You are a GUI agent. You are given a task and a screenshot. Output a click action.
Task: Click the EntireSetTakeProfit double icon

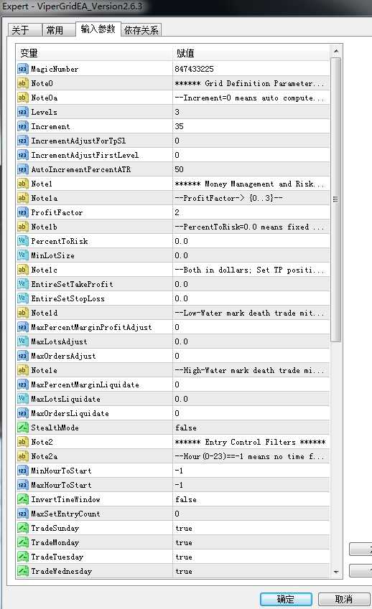pos(22,284)
